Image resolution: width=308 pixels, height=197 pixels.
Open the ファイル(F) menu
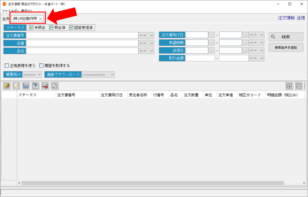click(10, 11)
